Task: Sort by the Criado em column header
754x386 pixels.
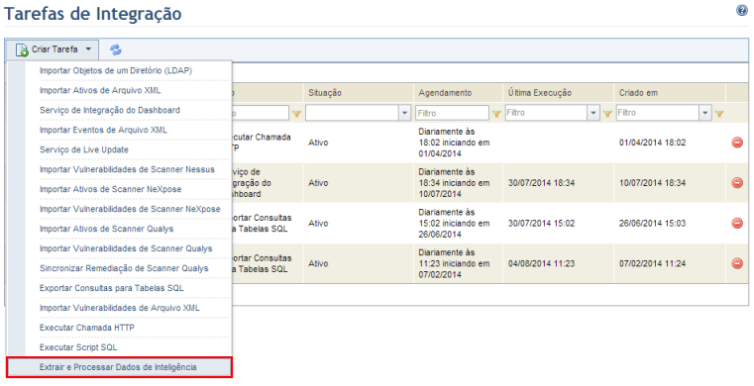Action: 638,93
